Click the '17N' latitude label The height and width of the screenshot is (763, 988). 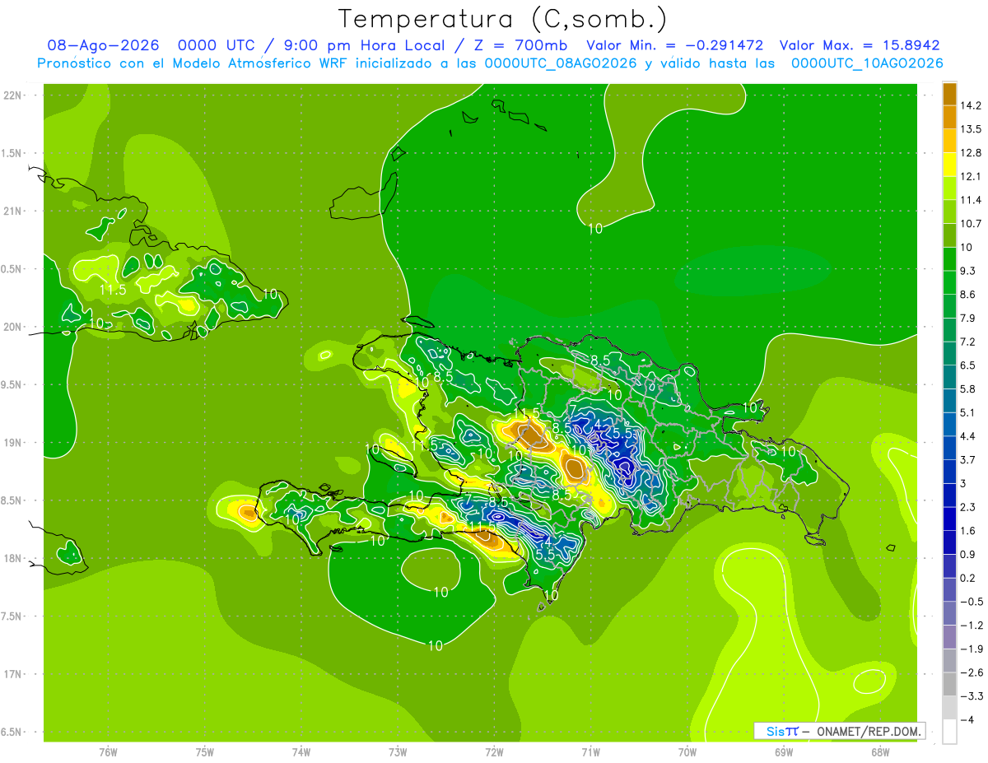coord(12,674)
